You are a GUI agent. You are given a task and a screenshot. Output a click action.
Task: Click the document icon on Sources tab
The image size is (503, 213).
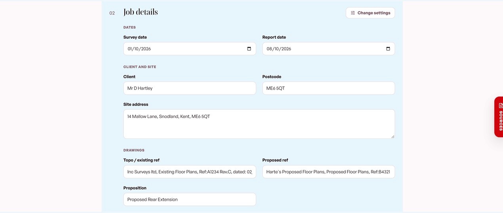(501, 105)
